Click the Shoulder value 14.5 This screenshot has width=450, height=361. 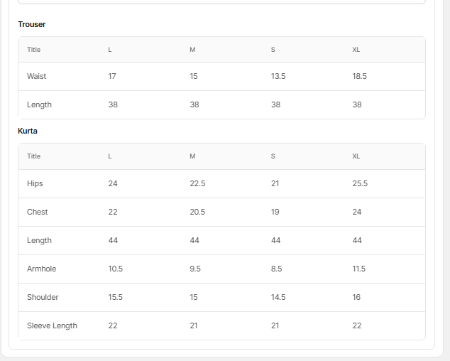pyautogui.click(x=278, y=297)
